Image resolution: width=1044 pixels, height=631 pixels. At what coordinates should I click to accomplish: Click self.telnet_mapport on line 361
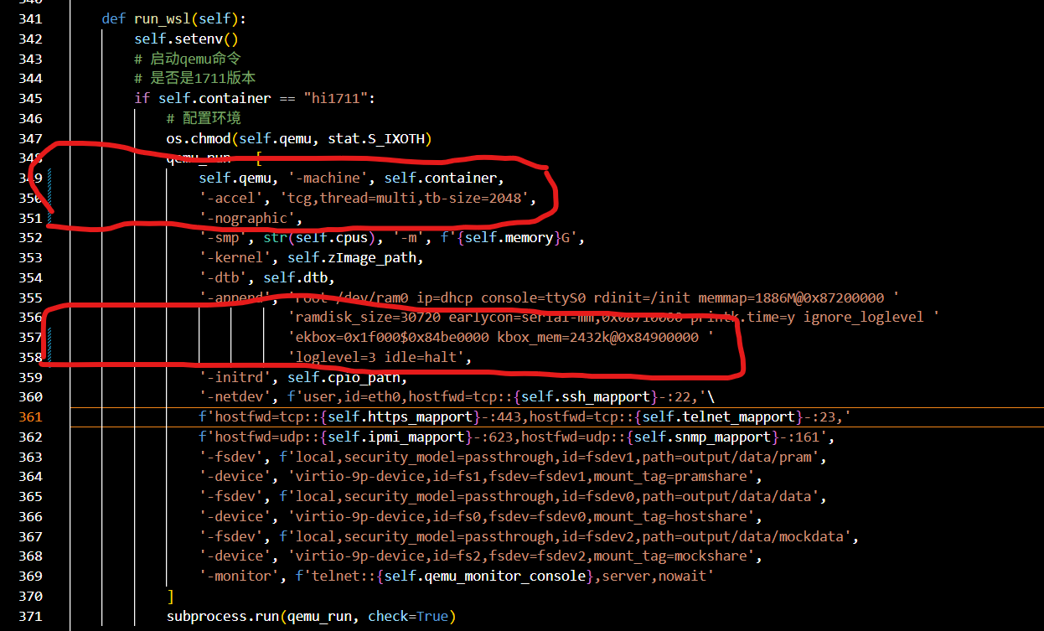coord(727,417)
